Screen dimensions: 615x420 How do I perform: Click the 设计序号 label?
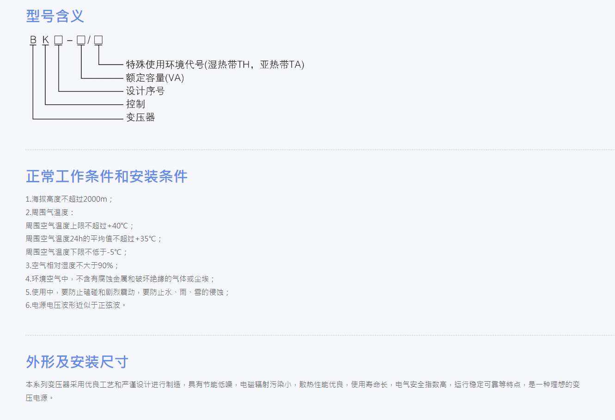coord(145,91)
